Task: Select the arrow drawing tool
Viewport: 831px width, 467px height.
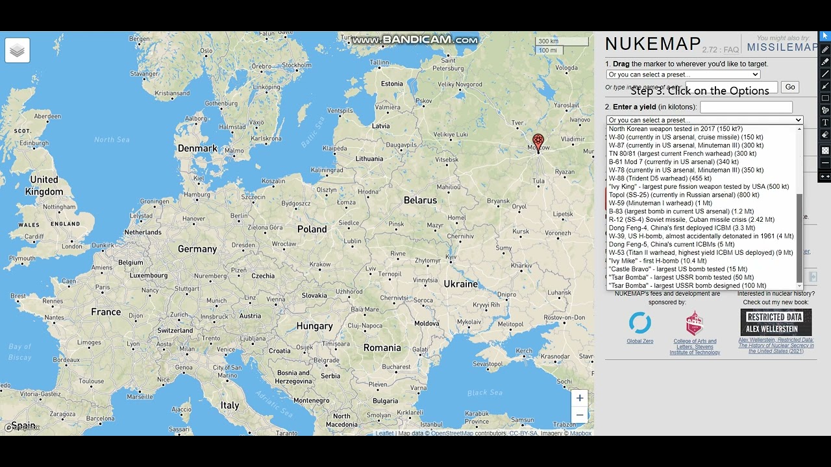Action: point(825,86)
